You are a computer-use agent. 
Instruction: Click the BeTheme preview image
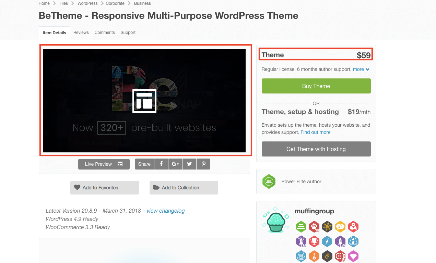click(144, 101)
